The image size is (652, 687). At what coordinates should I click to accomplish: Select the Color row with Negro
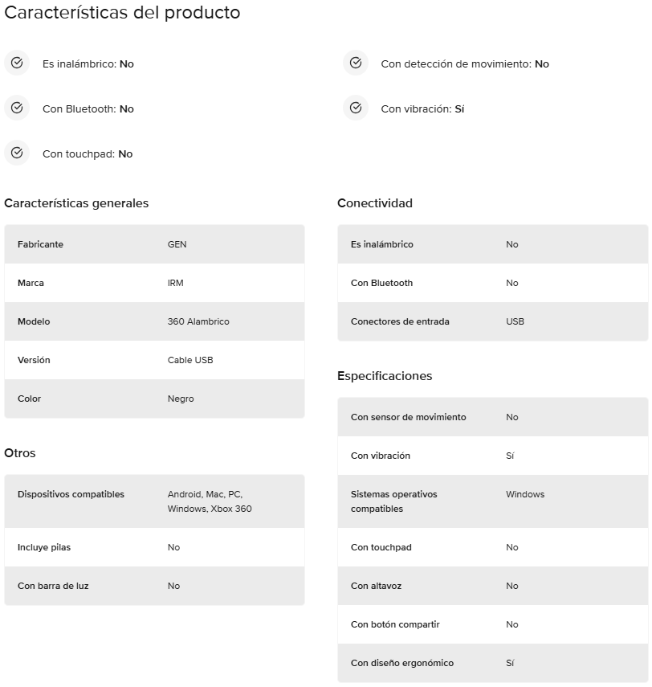(155, 399)
